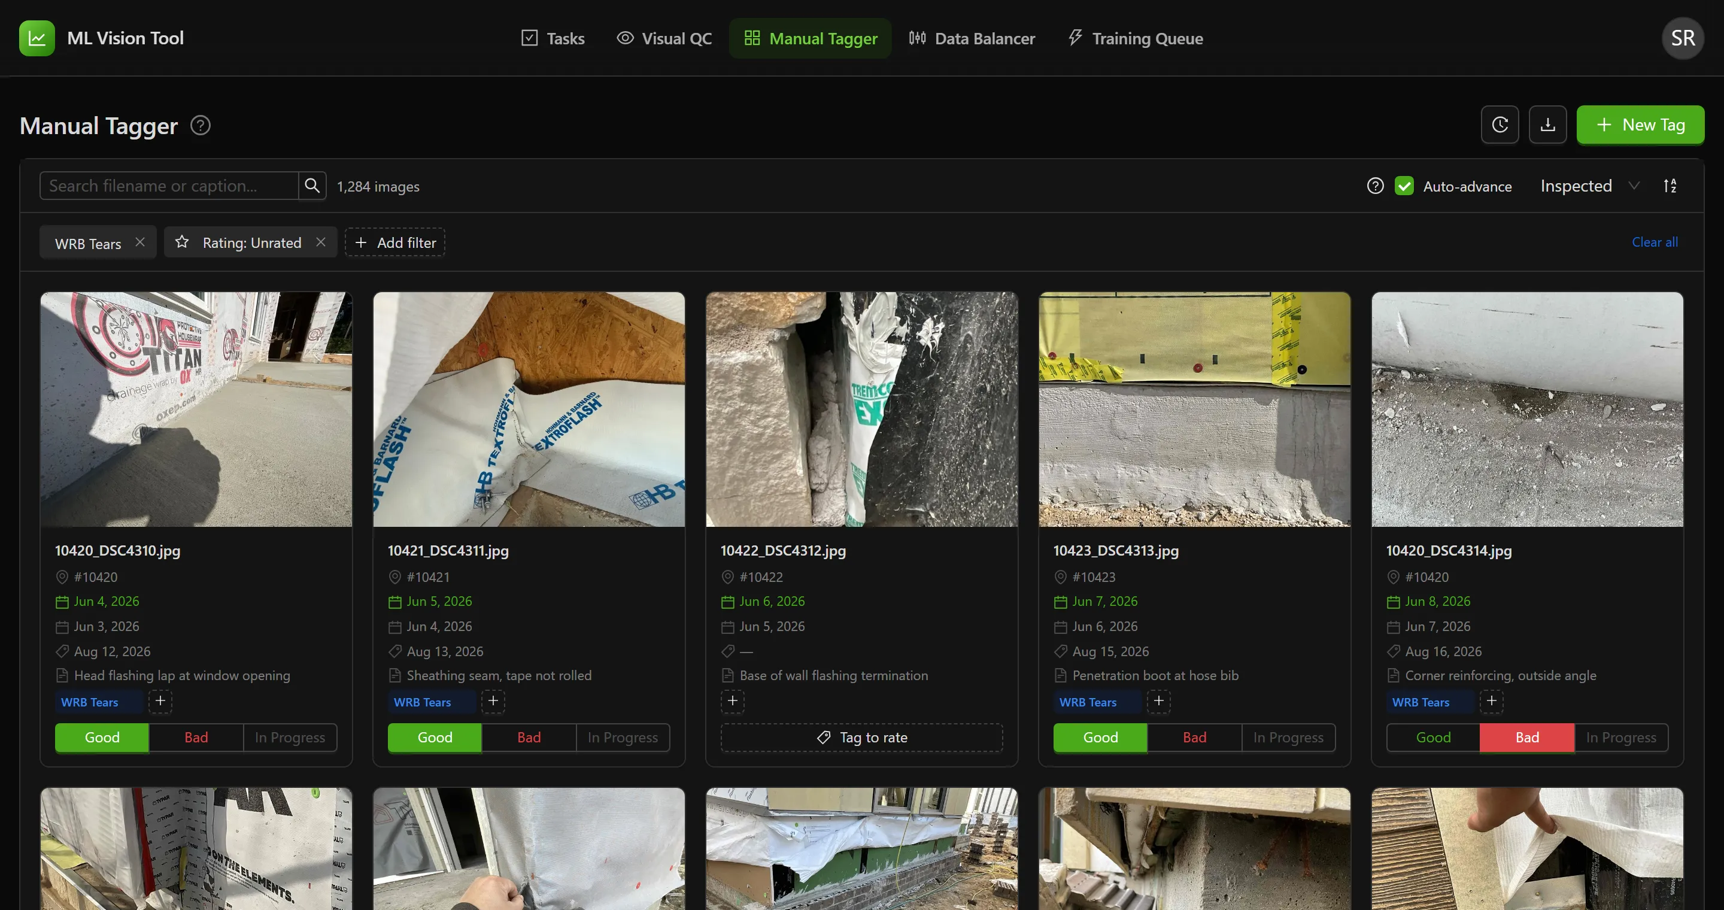Image resolution: width=1724 pixels, height=910 pixels.
Task: Click the New Tag button
Action: click(1640, 125)
